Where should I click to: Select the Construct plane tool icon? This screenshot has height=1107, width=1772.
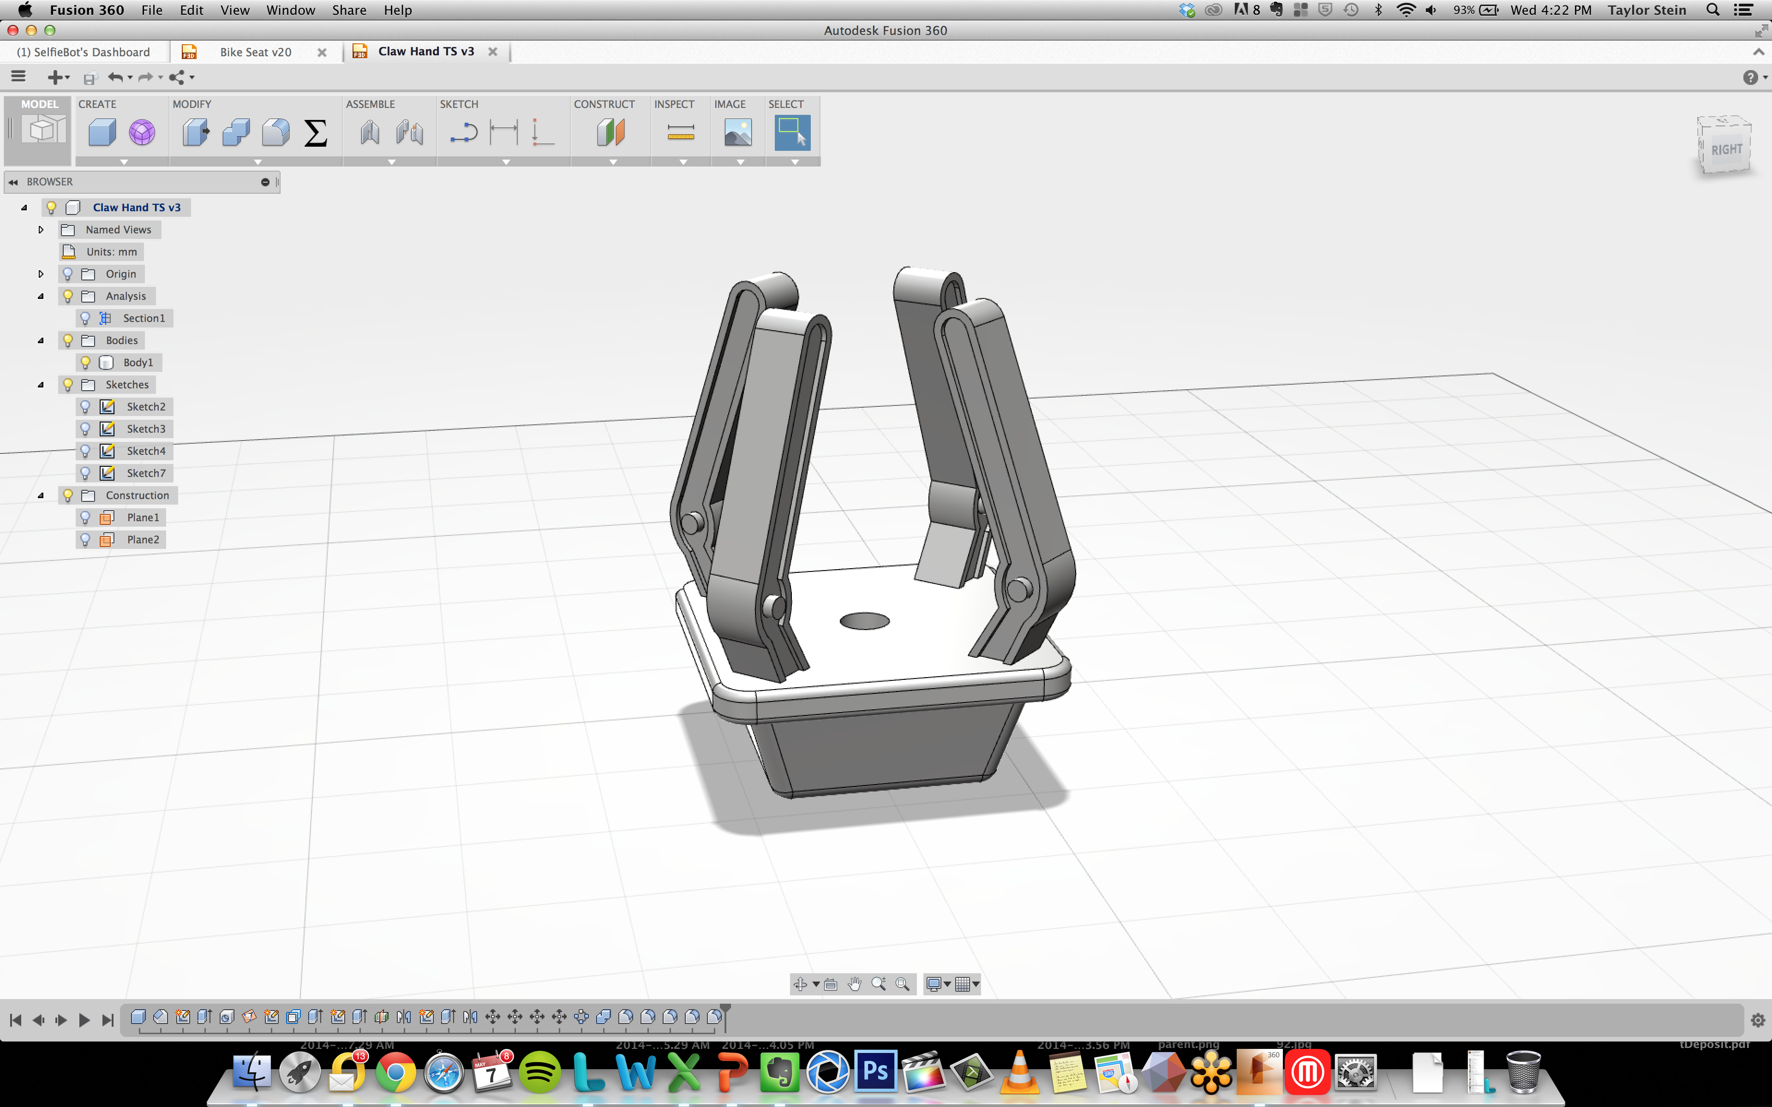tap(611, 132)
